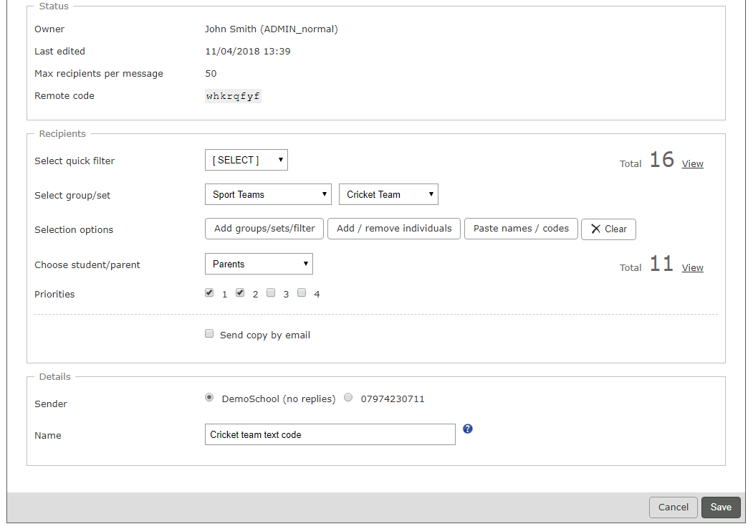Click the Cancel button
The image size is (753, 529).
pos(673,507)
